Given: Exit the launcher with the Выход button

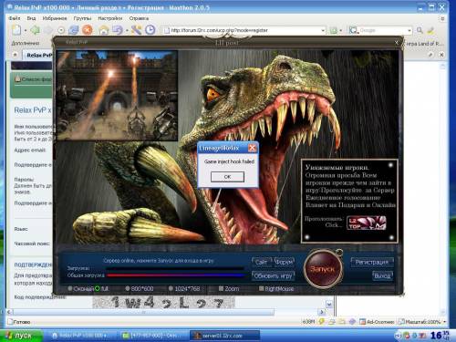Looking at the screenshot, I should point(382,276).
